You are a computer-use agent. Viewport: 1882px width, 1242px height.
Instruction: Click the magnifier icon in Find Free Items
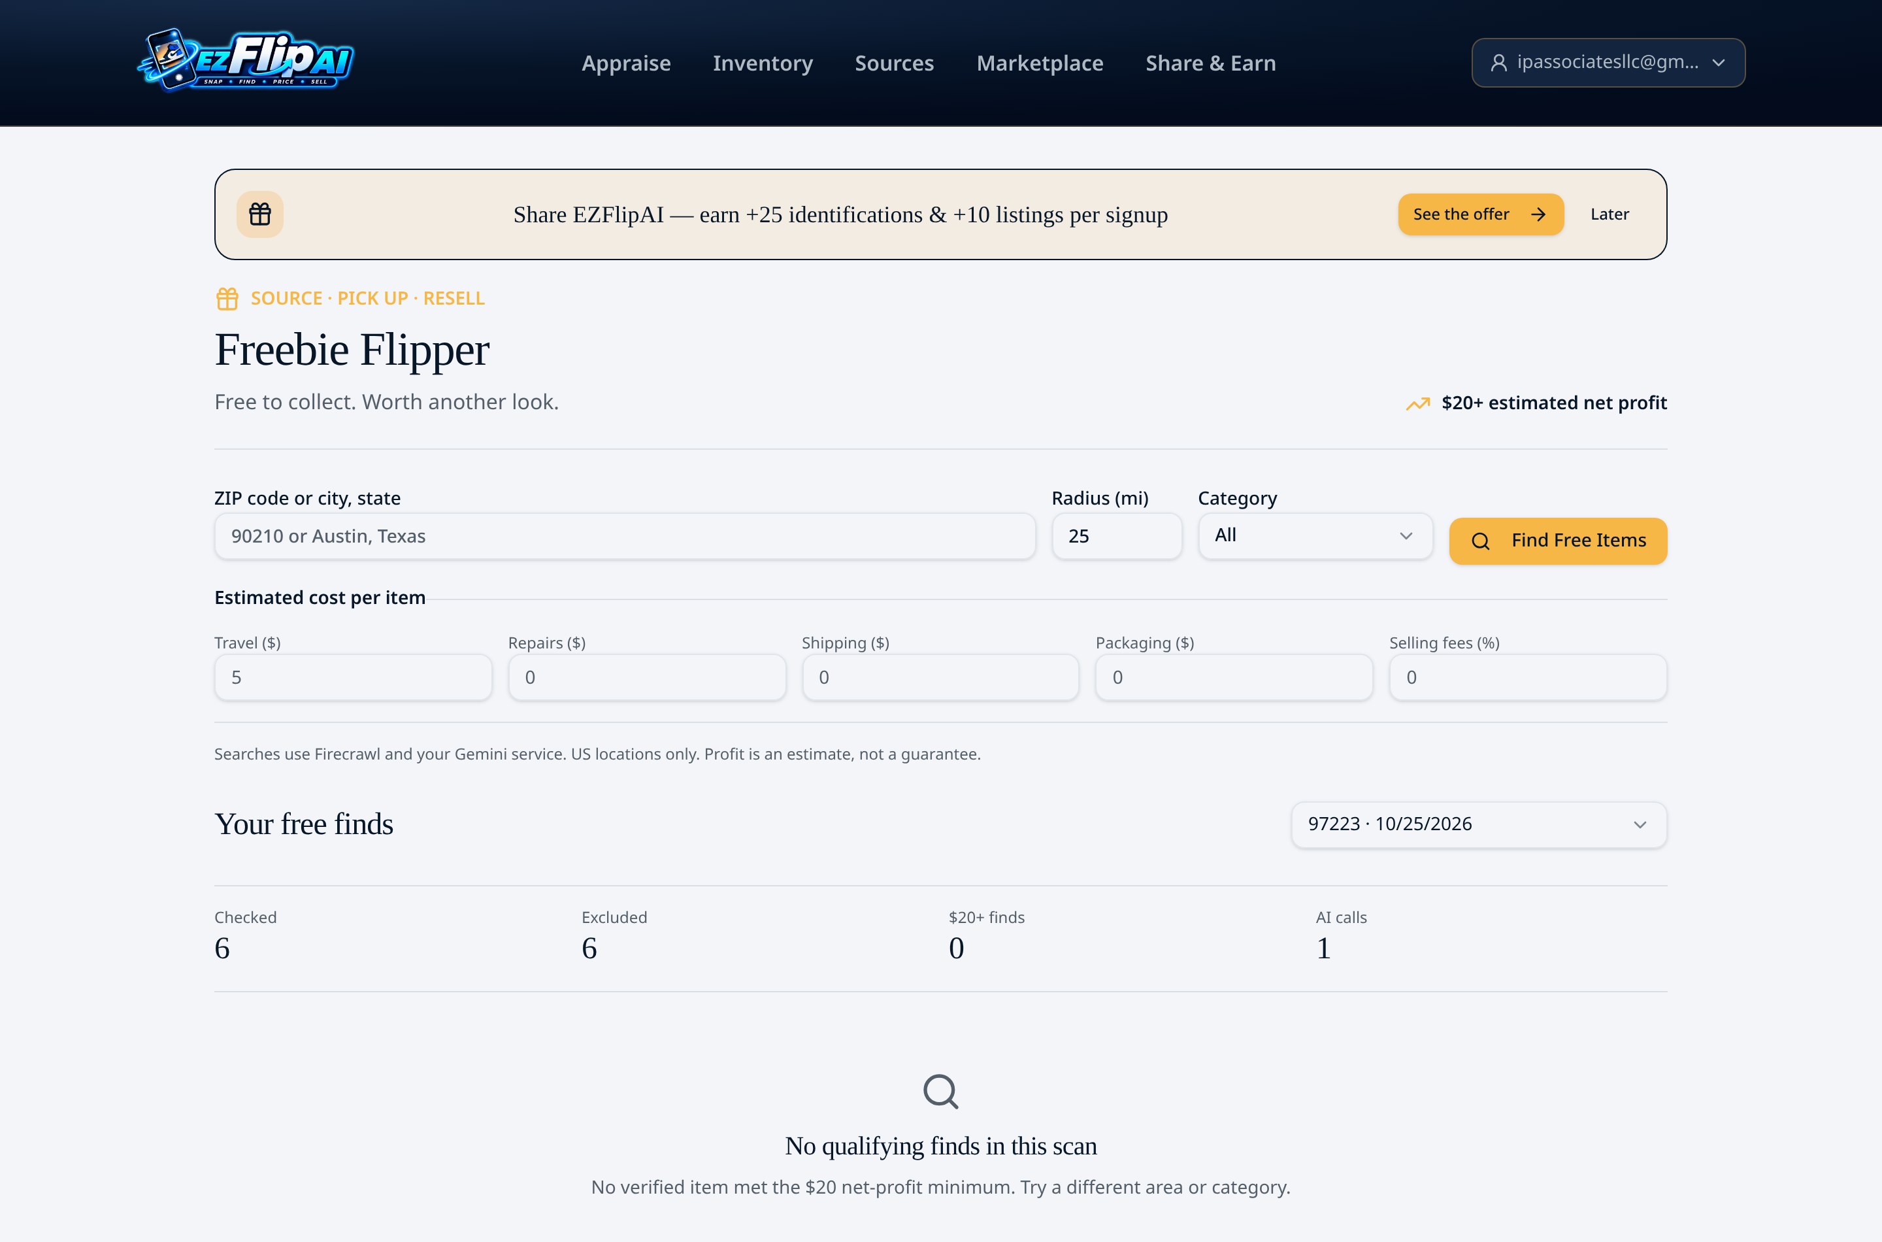(1480, 541)
